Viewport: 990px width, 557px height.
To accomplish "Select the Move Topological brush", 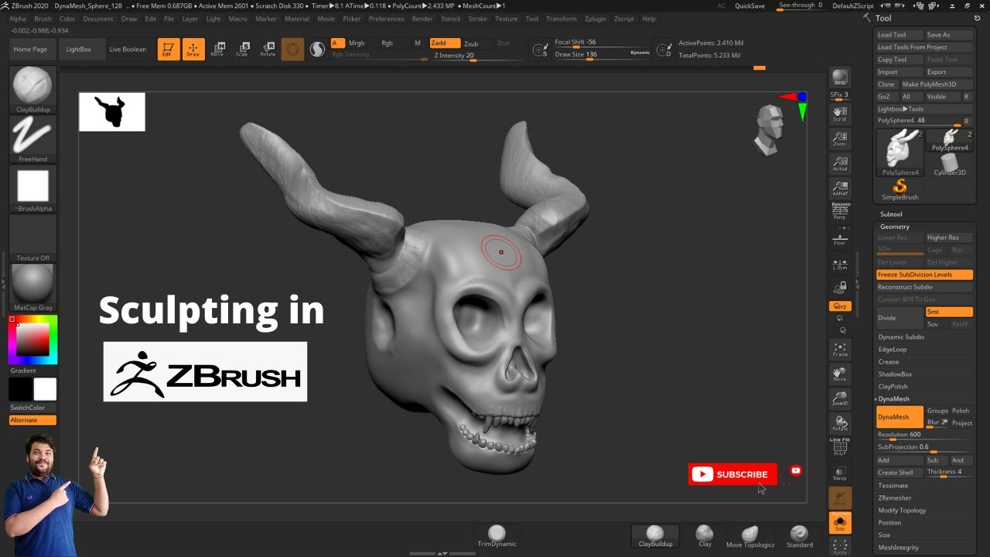I will 749,536.
